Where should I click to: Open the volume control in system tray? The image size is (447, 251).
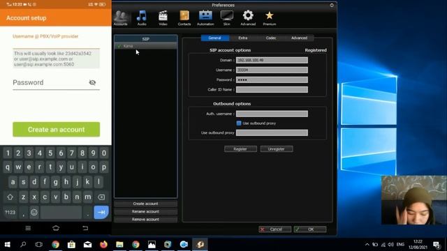pos(391,245)
